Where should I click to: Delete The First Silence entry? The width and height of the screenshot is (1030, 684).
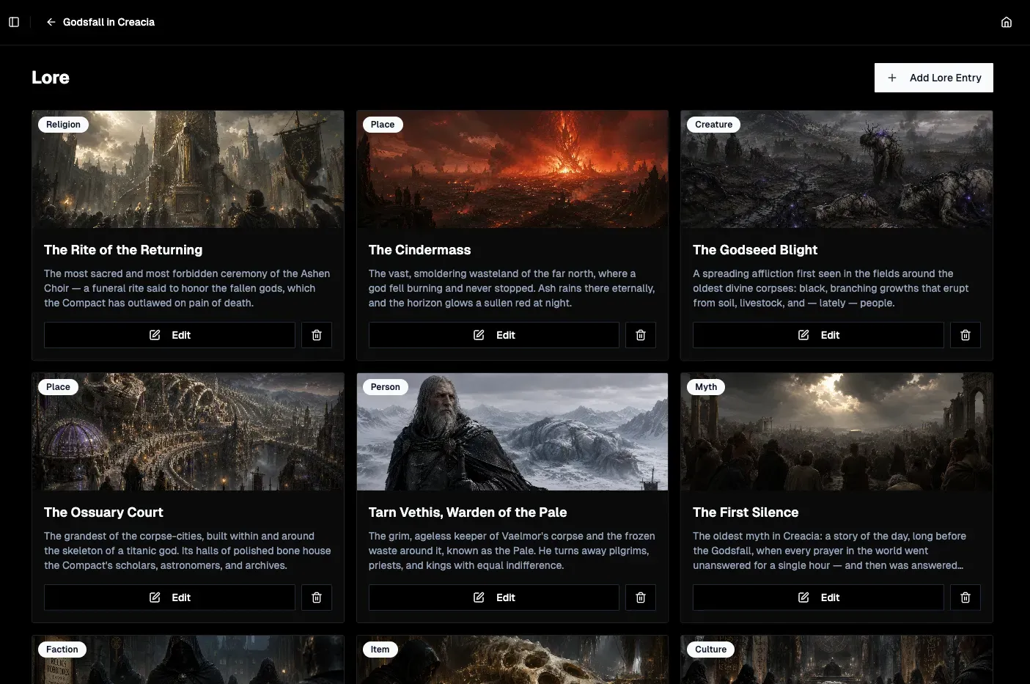[x=965, y=597]
